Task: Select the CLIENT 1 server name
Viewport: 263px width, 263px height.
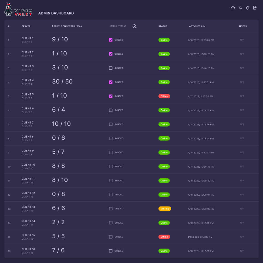Action: tap(28, 38)
